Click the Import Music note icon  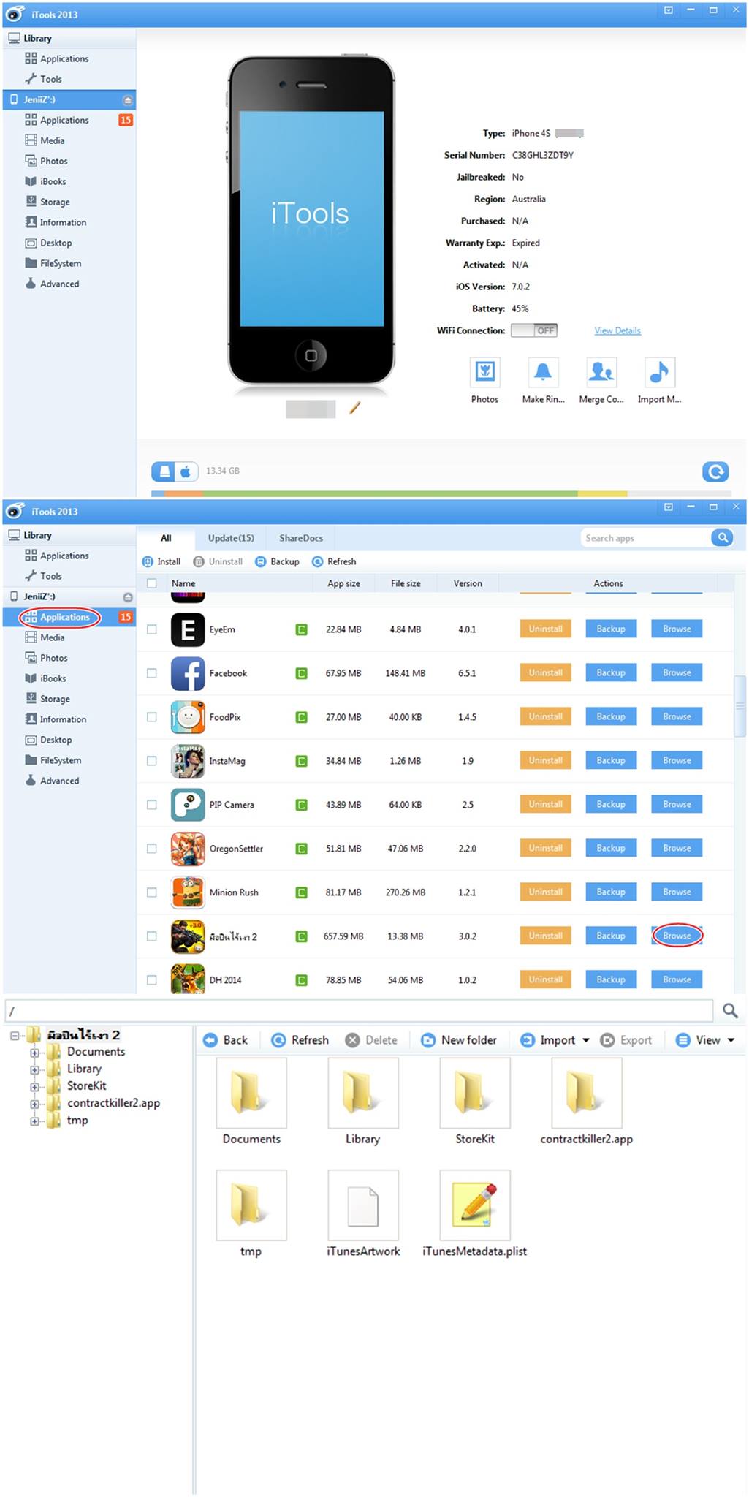pos(660,372)
